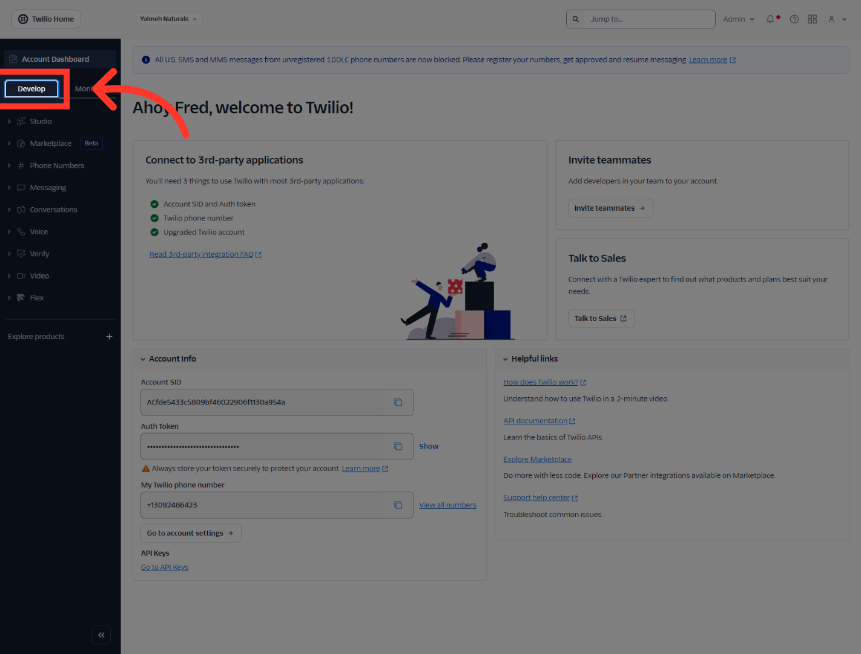Click the Flex icon in sidebar
This screenshot has width=861, height=654.
coord(21,298)
